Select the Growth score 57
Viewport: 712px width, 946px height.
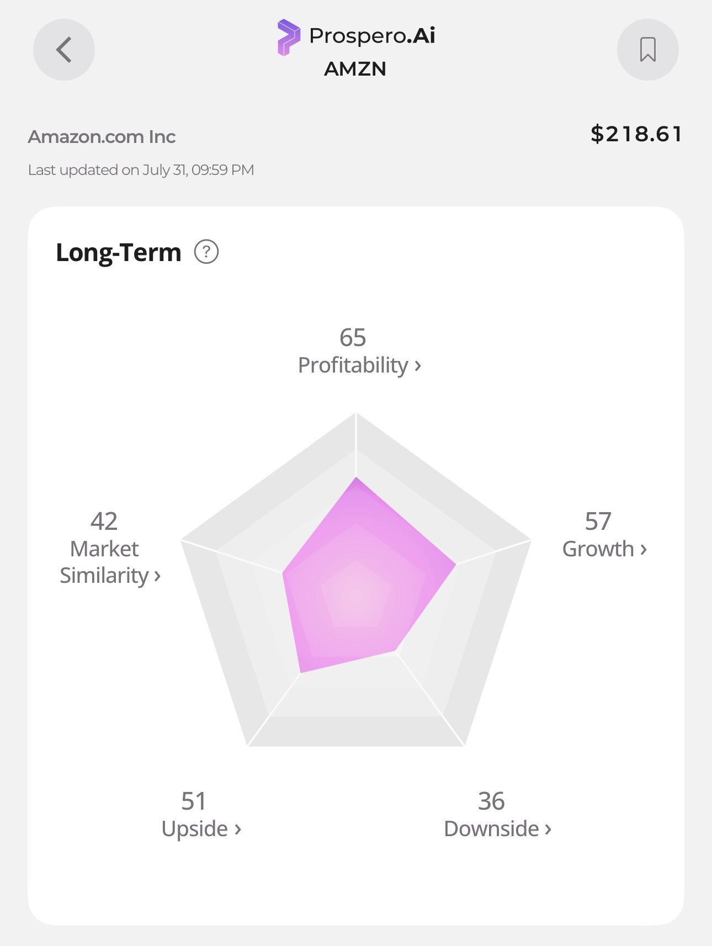tap(598, 521)
